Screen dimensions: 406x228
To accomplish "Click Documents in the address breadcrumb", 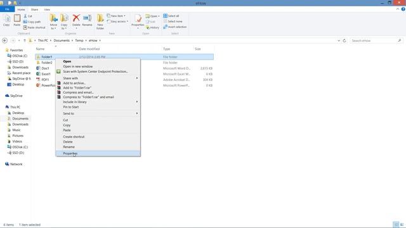I will (x=62, y=41).
